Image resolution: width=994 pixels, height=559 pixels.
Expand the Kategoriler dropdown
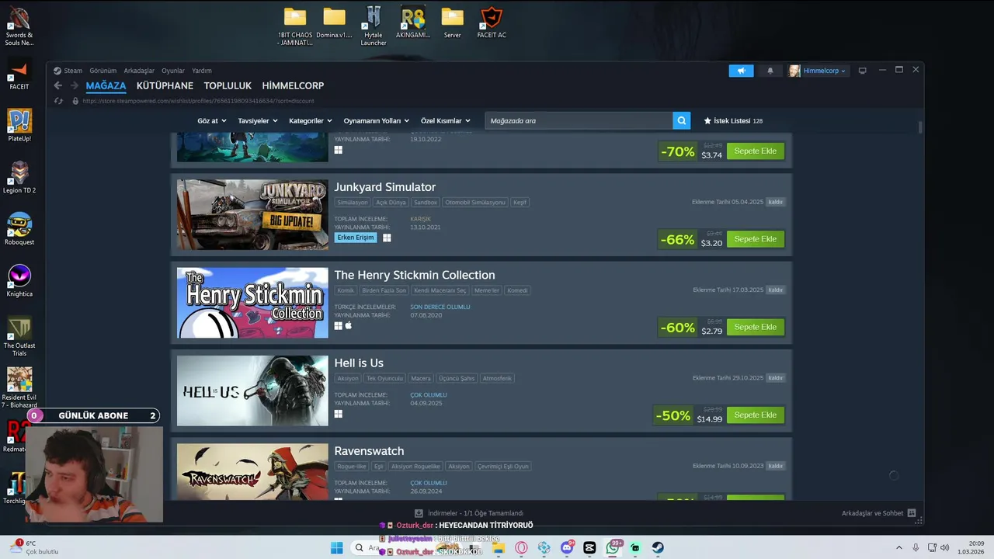point(310,121)
